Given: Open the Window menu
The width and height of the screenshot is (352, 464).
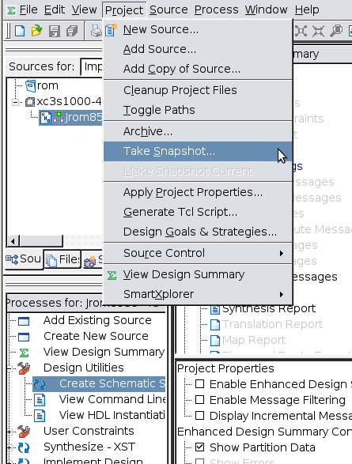Looking at the screenshot, I should (266, 9).
